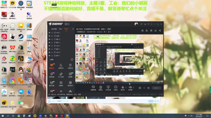Open the Steam desktop shortcut

(x=21, y=37)
